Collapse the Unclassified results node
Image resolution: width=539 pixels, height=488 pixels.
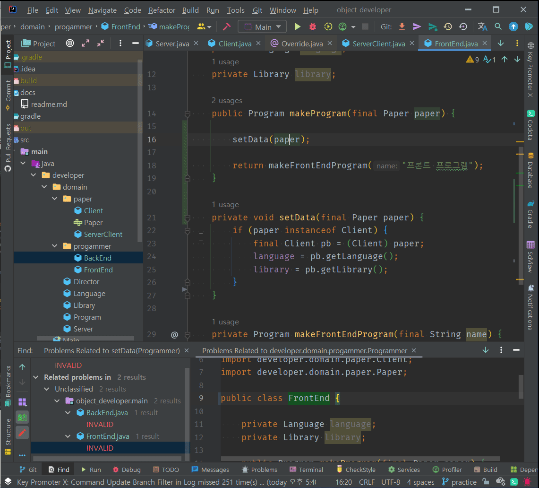(47, 389)
